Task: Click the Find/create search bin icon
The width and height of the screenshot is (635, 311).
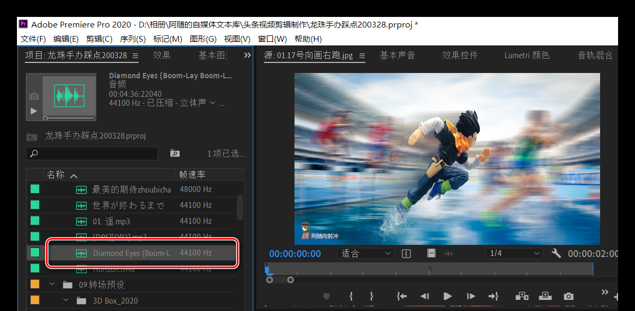Action: pyautogui.click(x=175, y=153)
